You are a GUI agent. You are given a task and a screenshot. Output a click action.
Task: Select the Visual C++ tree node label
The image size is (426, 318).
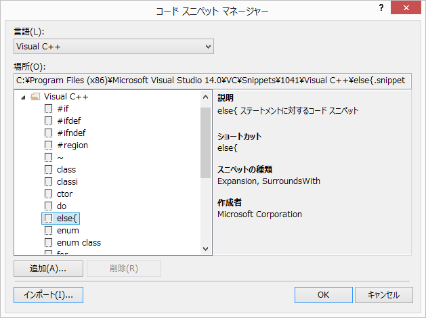(x=66, y=97)
